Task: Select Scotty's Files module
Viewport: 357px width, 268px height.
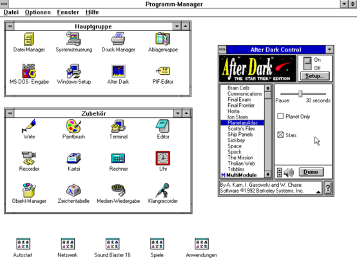Action: (241, 128)
